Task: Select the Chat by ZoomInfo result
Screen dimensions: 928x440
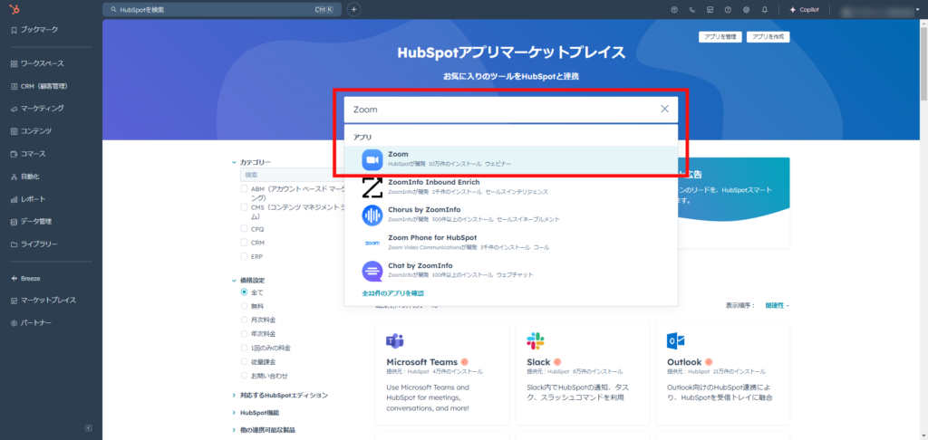Action: point(511,271)
